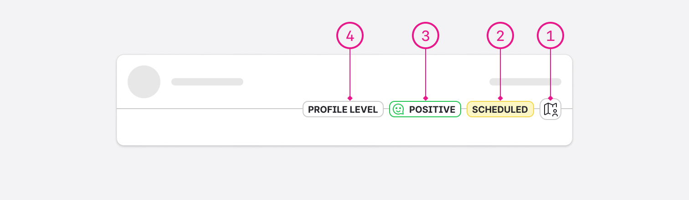Click the empty card area below the divider
The width and height of the screenshot is (689, 200).
273,130
